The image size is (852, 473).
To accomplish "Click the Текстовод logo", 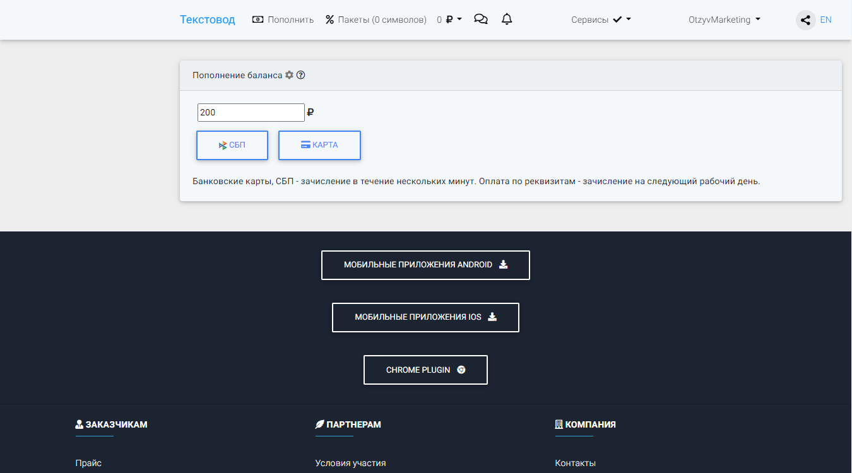I will pos(208,20).
